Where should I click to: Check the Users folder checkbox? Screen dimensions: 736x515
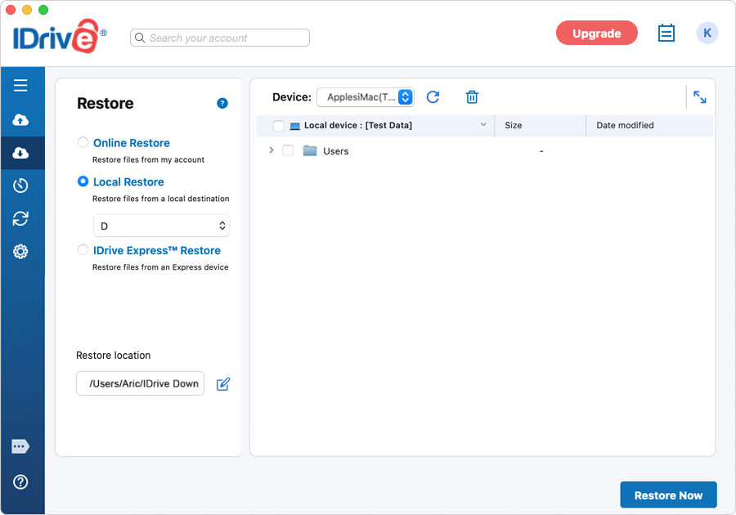click(288, 150)
